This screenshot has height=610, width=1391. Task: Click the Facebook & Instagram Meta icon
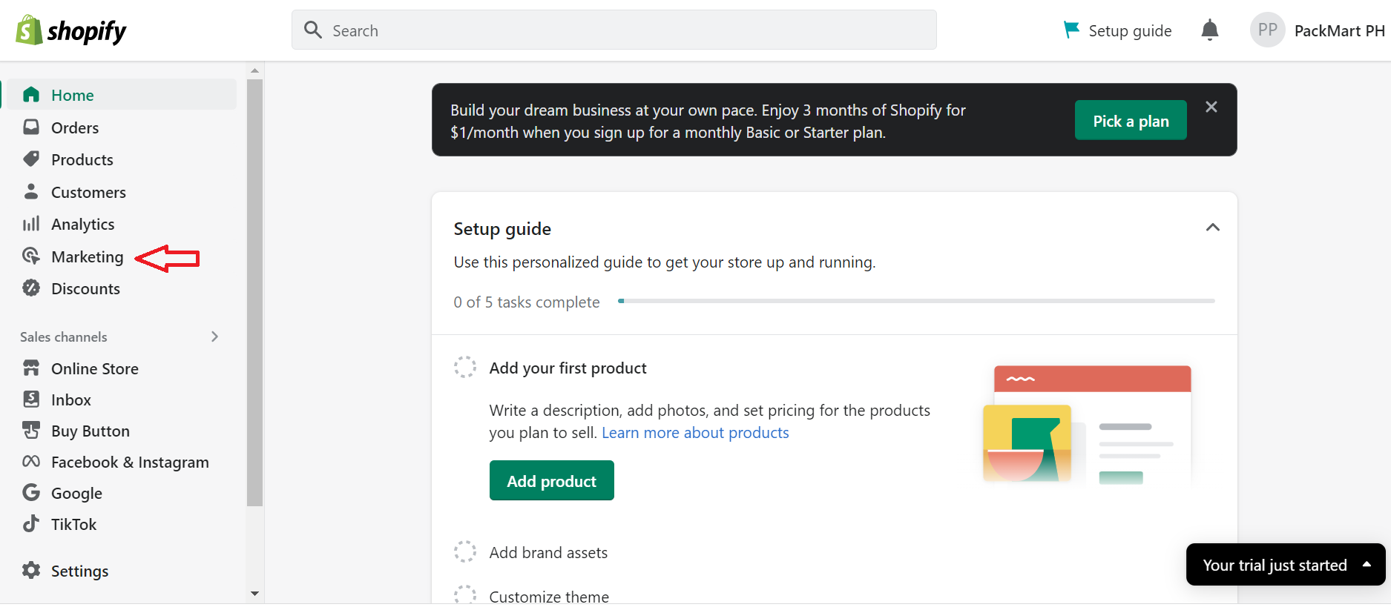pyautogui.click(x=31, y=462)
